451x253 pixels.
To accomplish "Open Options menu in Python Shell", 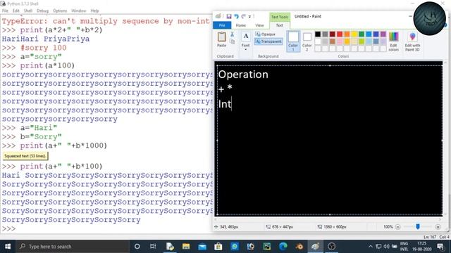I will (60, 11).
